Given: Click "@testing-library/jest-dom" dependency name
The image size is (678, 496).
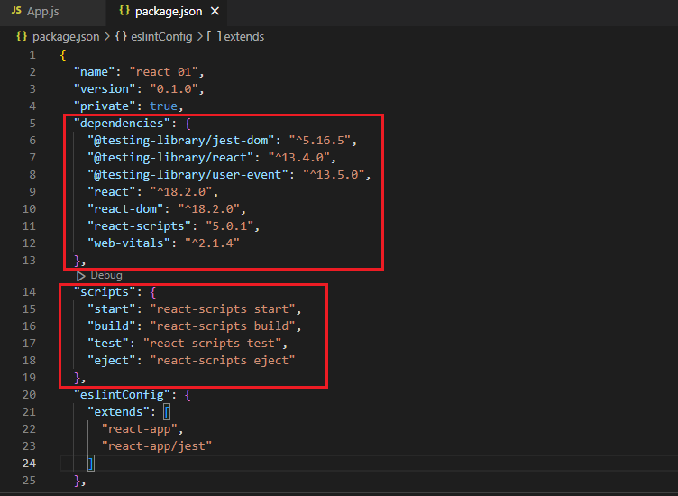Looking at the screenshot, I should [180, 141].
